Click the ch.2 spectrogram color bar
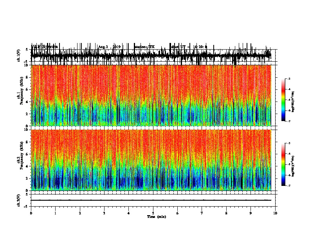 pyautogui.click(x=283, y=164)
